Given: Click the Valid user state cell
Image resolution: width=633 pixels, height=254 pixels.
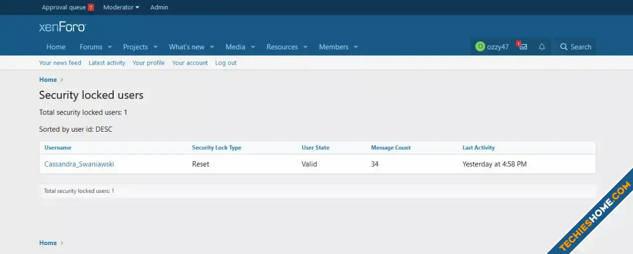Looking at the screenshot, I should [x=310, y=164].
